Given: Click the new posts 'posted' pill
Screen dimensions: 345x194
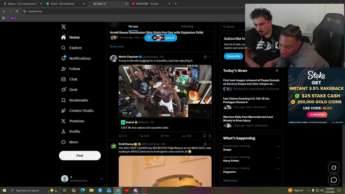Looking at the screenshot, I should [x=161, y=38].
